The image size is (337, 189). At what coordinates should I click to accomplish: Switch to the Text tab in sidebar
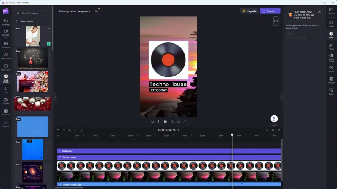(6, 90)
